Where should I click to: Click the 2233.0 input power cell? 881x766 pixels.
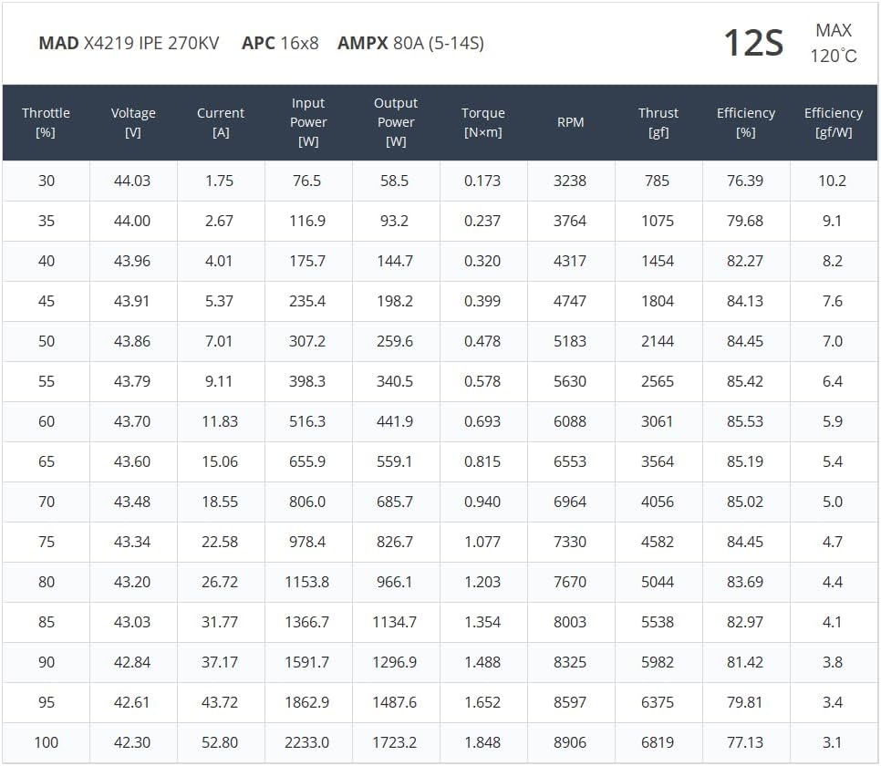(308, 742)
